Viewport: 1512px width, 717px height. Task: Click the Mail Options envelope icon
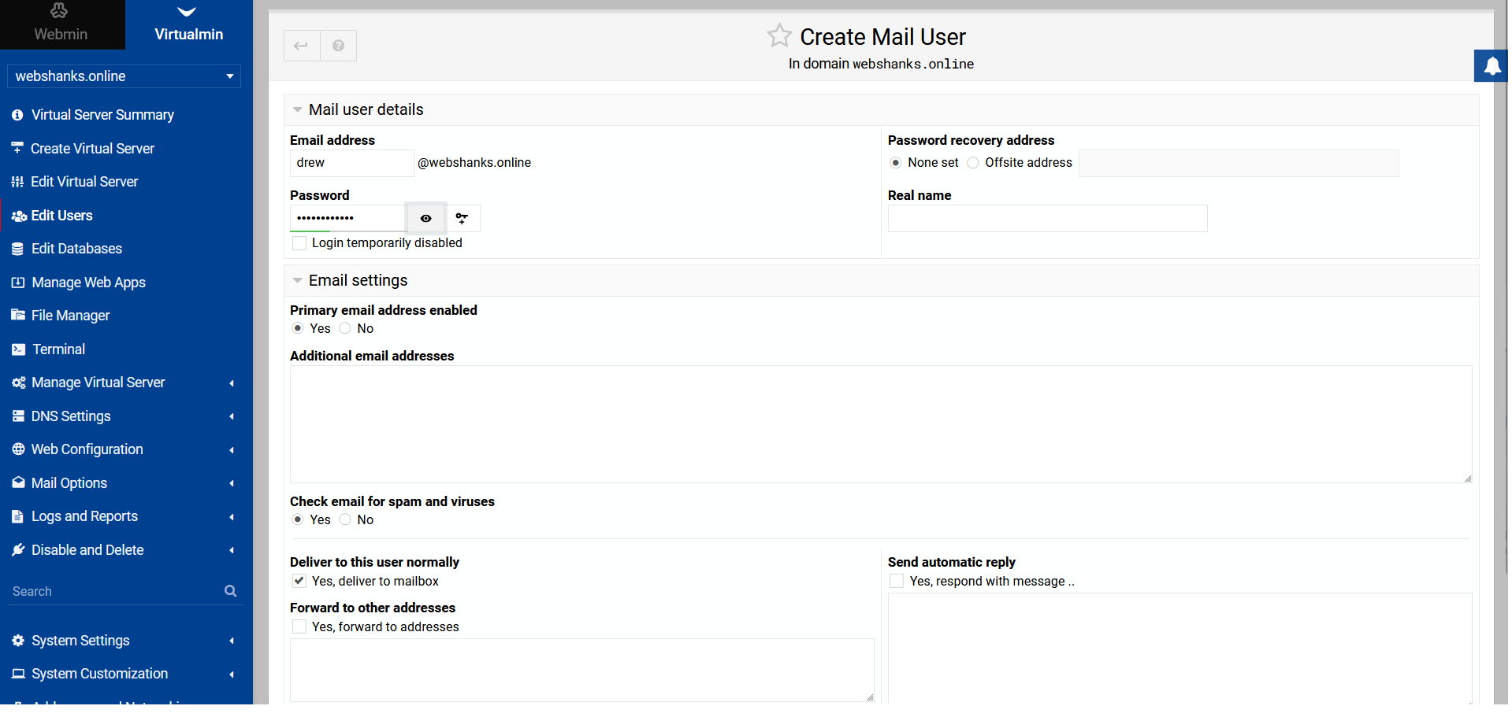(x=18, y=483)
